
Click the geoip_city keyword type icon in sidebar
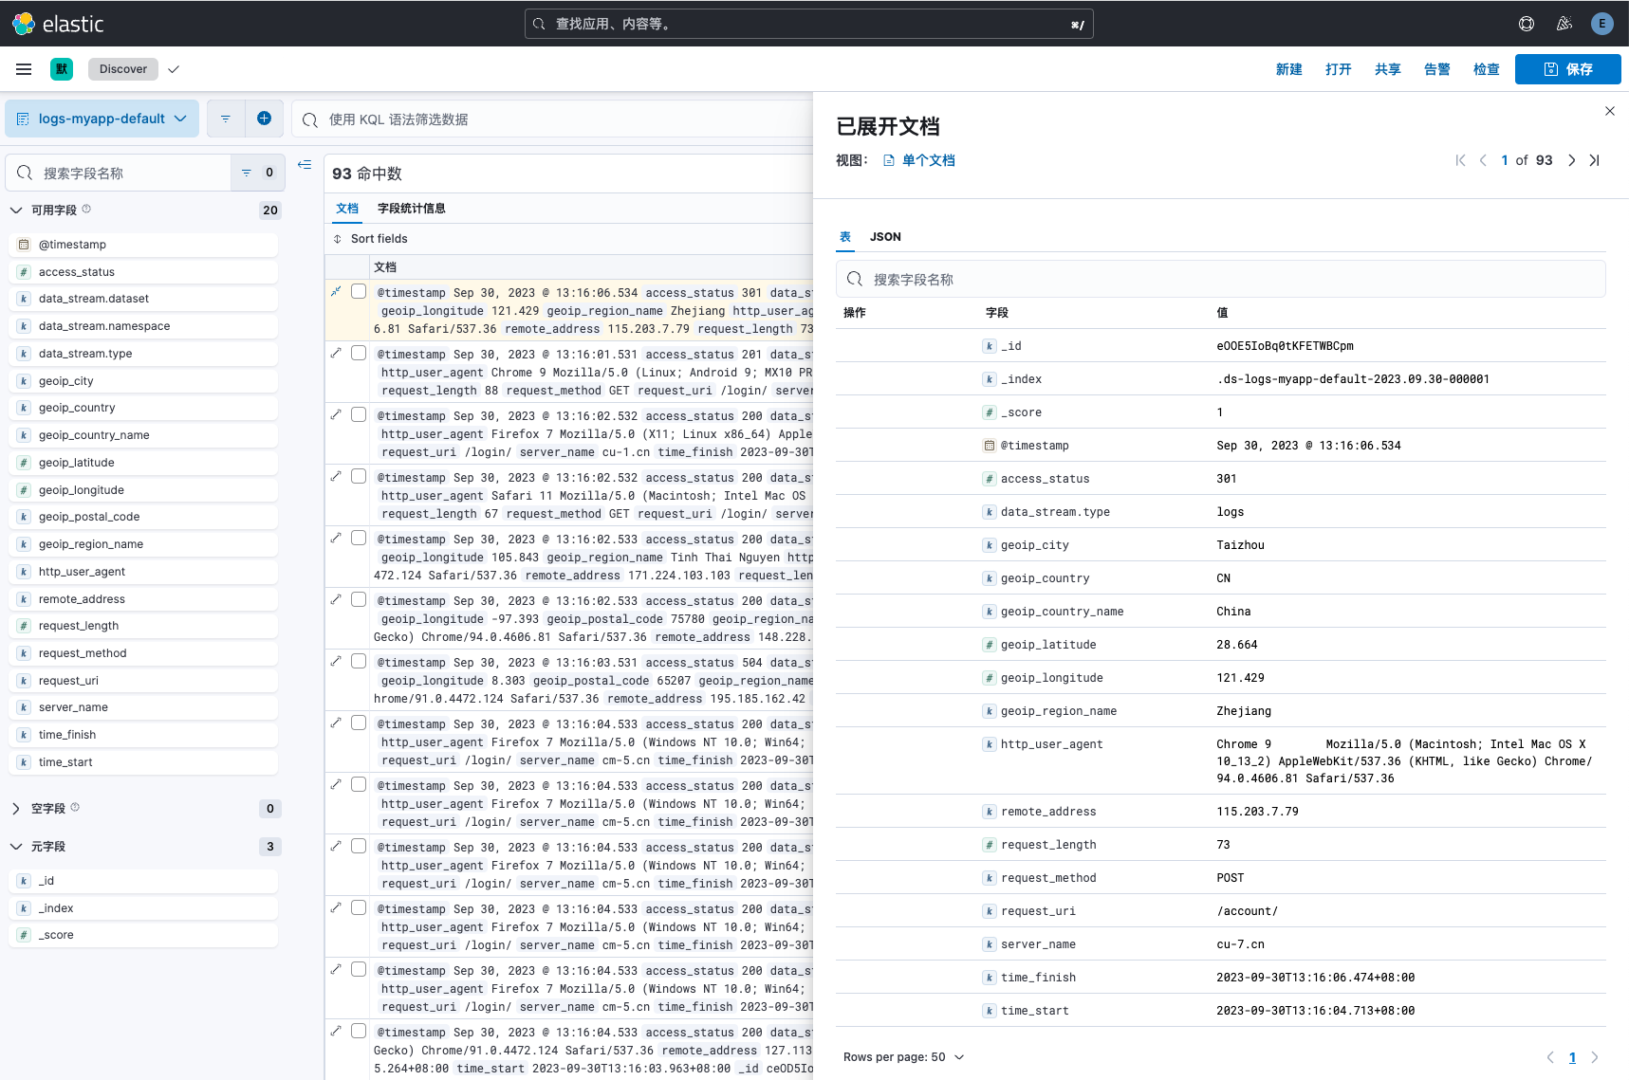24,381
